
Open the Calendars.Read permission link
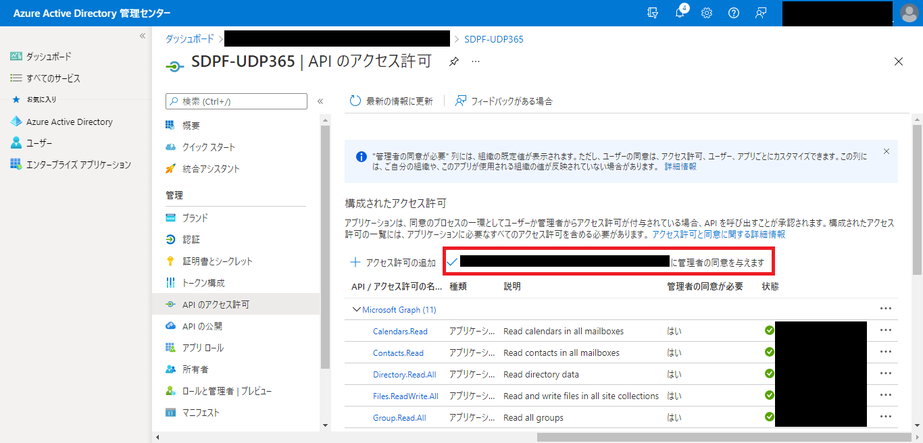point(400,332)
